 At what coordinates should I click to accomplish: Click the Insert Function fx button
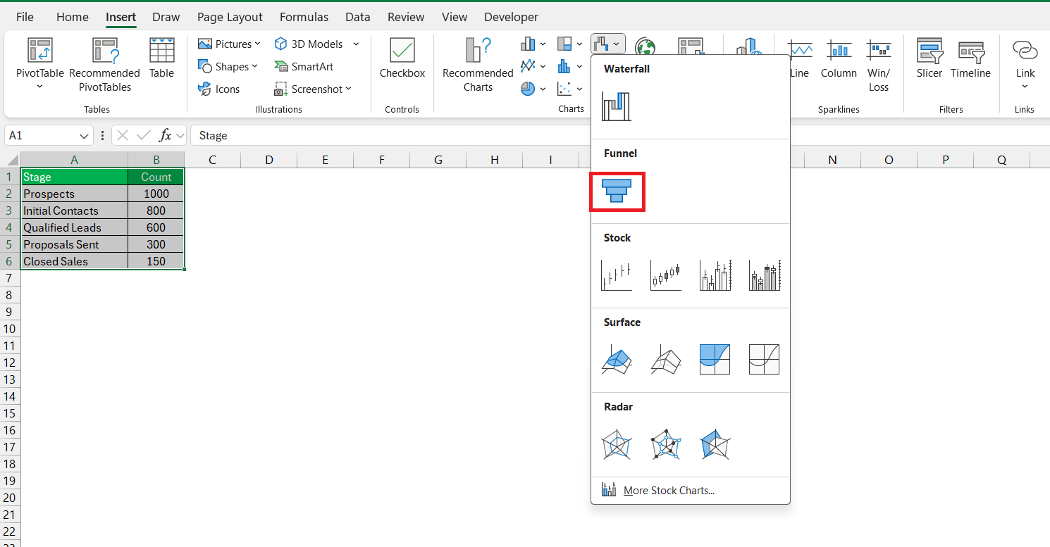166,135
